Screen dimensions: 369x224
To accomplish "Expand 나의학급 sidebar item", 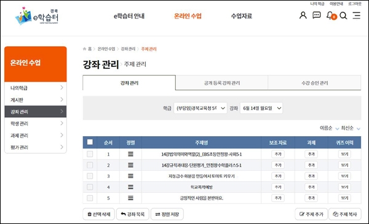I will click(36, 88).
